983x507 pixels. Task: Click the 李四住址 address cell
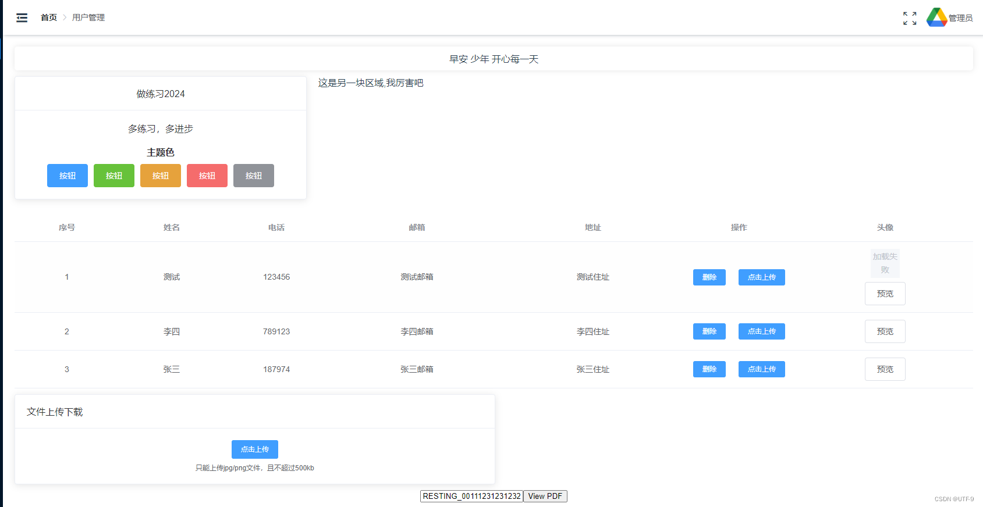point(593,331)
